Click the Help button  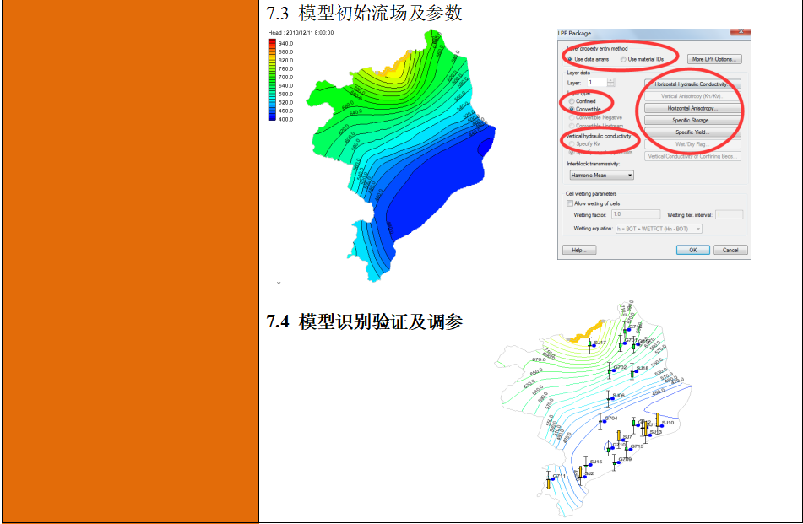[578, 251]
